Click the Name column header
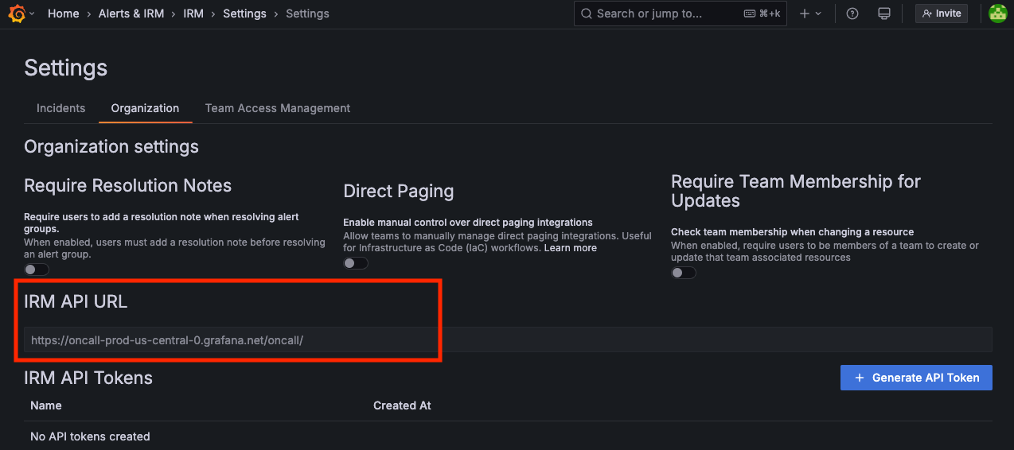This screenshot has width=1014, height=450. (46, 405)
